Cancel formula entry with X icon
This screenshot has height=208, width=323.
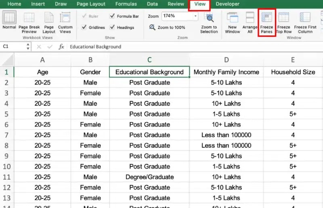click(39, 47)
